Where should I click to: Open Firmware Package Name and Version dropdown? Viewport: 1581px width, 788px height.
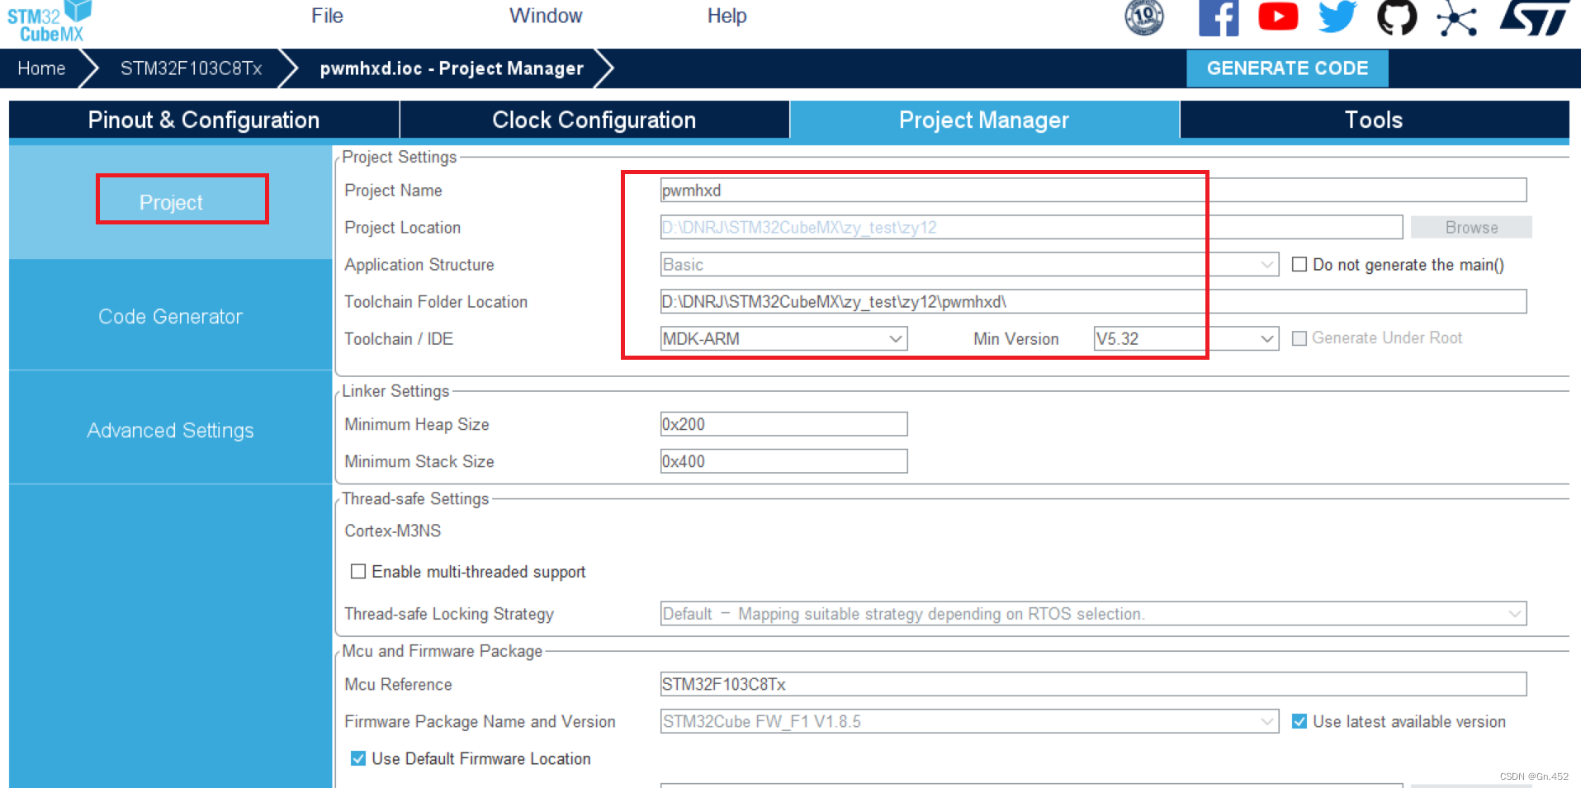coord(969,721)
